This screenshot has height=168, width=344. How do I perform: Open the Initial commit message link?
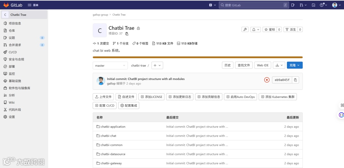pyautogui.click(x=146, y=79)
